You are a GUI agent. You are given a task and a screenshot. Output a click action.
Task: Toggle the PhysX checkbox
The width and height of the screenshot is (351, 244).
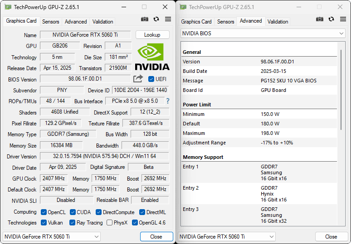click(x=109, y=223)
